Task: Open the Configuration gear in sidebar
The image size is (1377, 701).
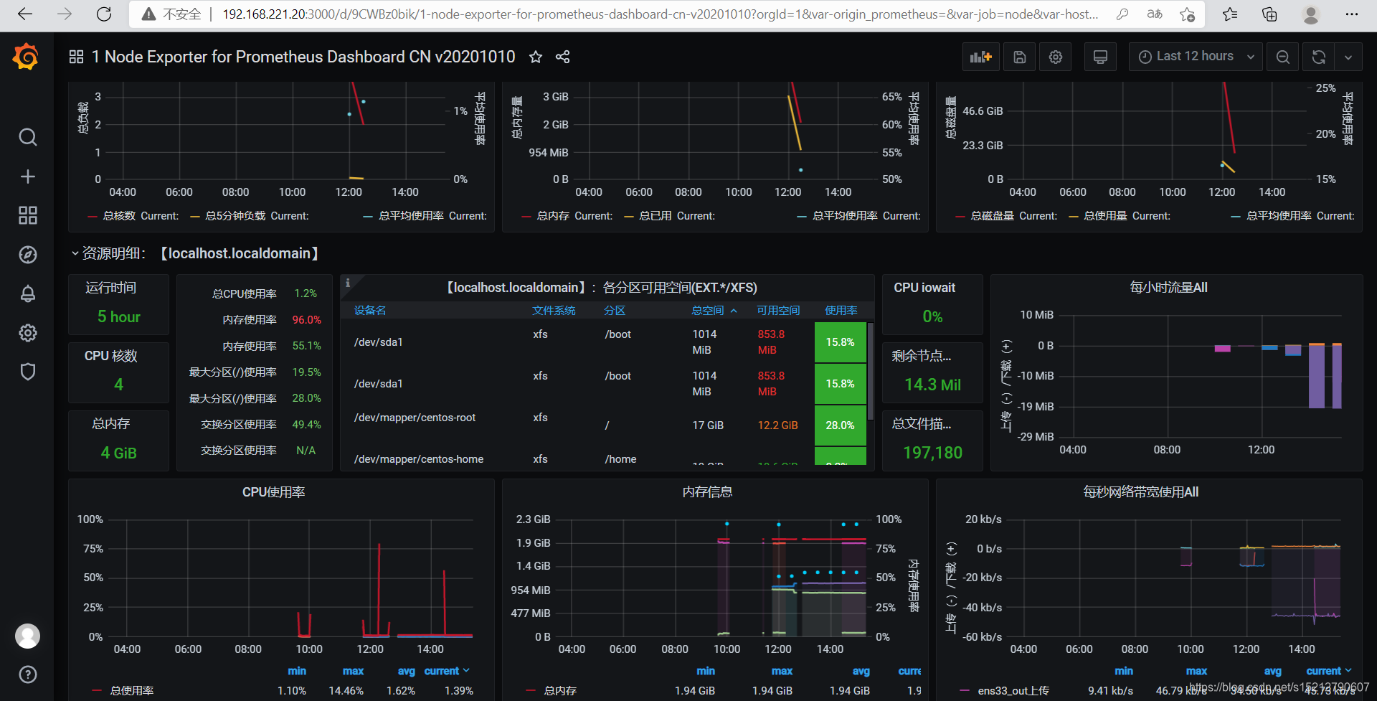Action: coord(28,333)
